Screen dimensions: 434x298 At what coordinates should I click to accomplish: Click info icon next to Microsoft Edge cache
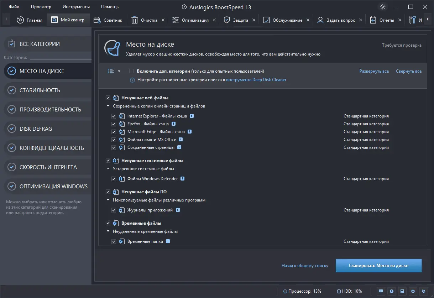pos(190,132)
